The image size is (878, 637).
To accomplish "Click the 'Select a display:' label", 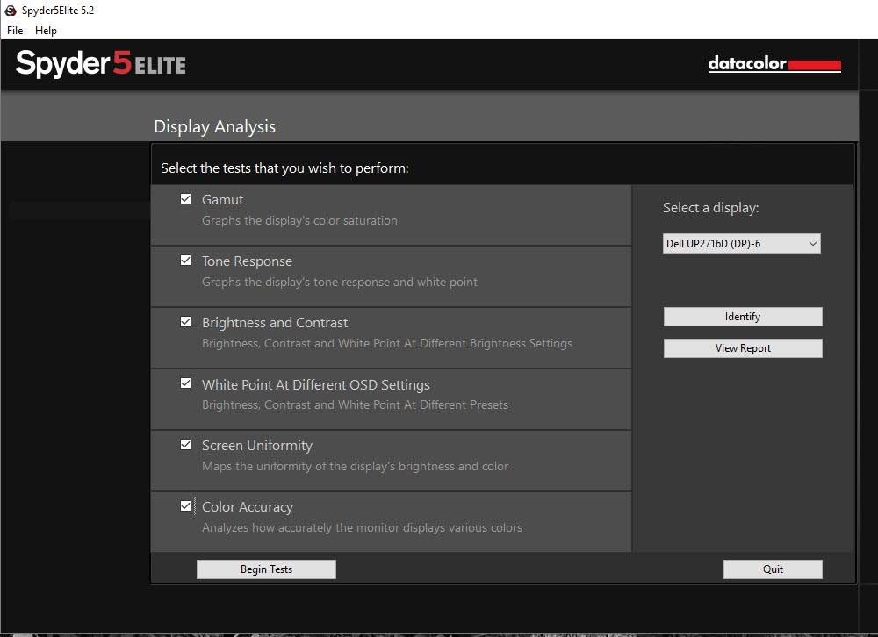I will [710, 208].
